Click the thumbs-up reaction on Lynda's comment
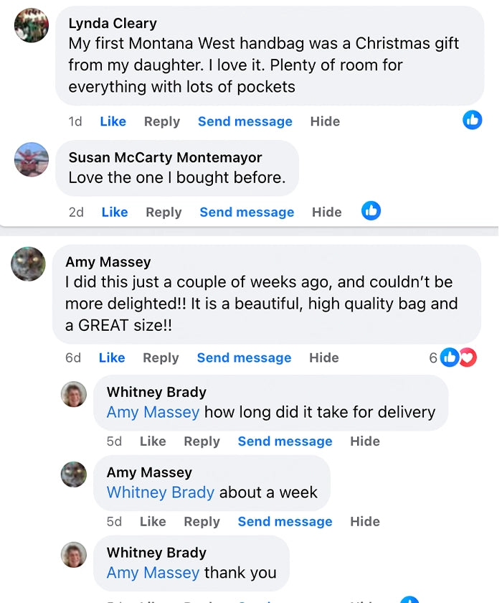The image size is (502, 603). tap(472, 120)
